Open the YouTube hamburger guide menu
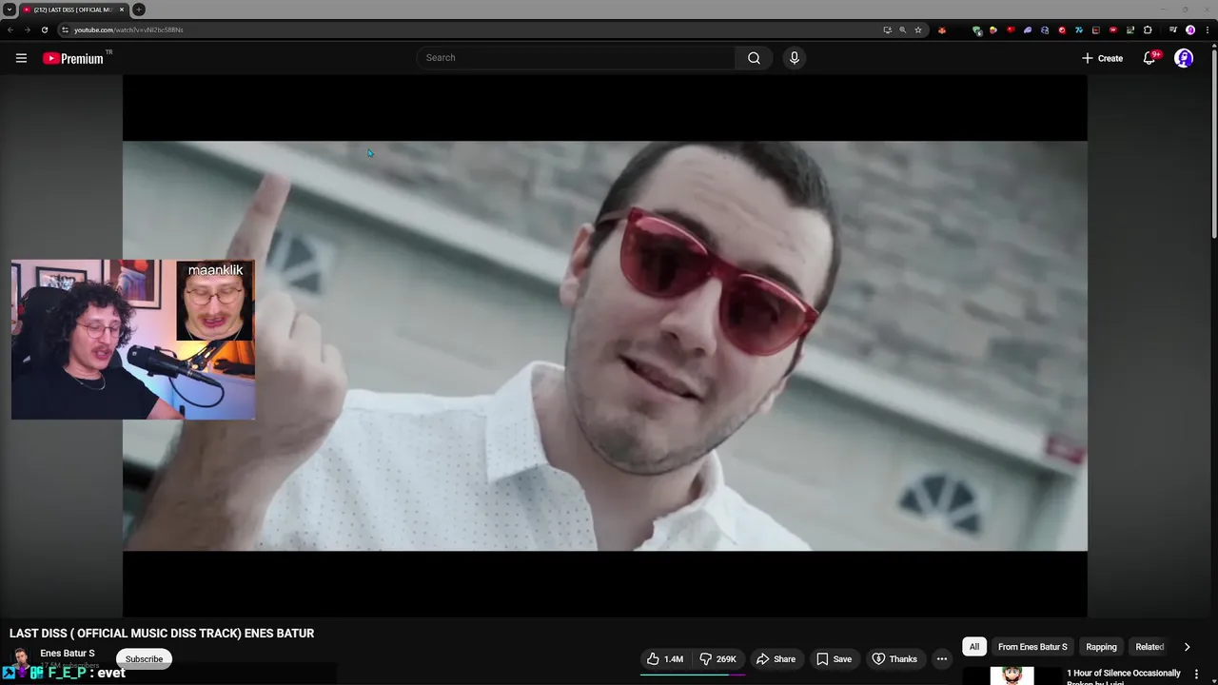 click(x=21, y=58)
